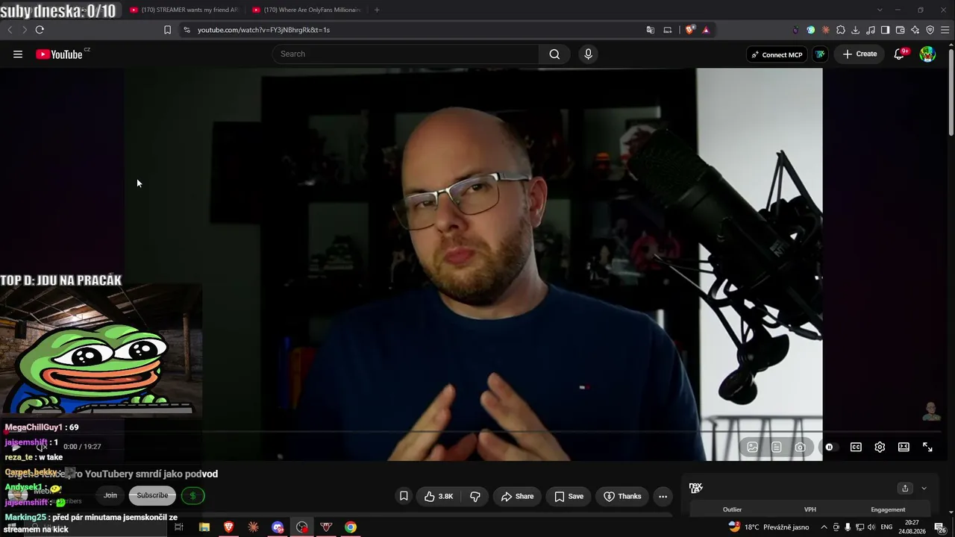Open the taskbar volume control
The height and width of the screenshot is (537, 955).
(871, 527)
